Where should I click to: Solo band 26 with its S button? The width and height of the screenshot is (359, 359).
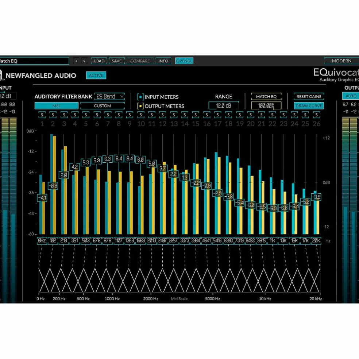[316, 115]
